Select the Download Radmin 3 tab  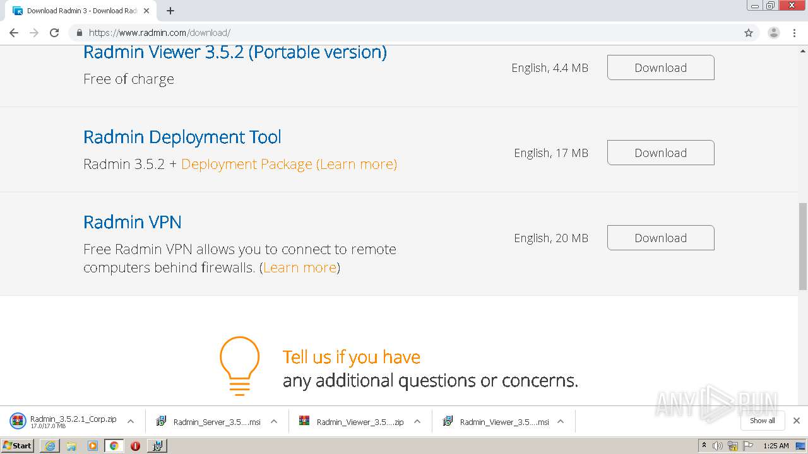[x=82, y=11]
